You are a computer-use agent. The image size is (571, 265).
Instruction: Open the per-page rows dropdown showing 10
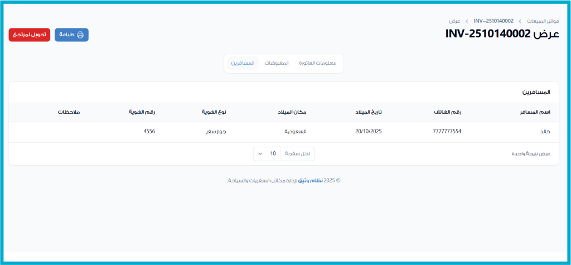coord(267,153)
